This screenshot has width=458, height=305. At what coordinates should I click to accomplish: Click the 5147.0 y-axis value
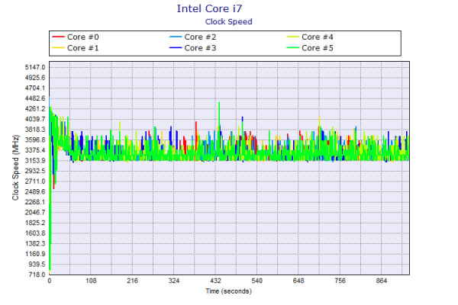[x=35, y=67]
